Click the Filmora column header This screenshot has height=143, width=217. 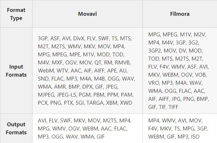coord(180,14)
